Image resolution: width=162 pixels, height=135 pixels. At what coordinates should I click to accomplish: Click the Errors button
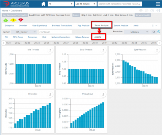[76, 15]
